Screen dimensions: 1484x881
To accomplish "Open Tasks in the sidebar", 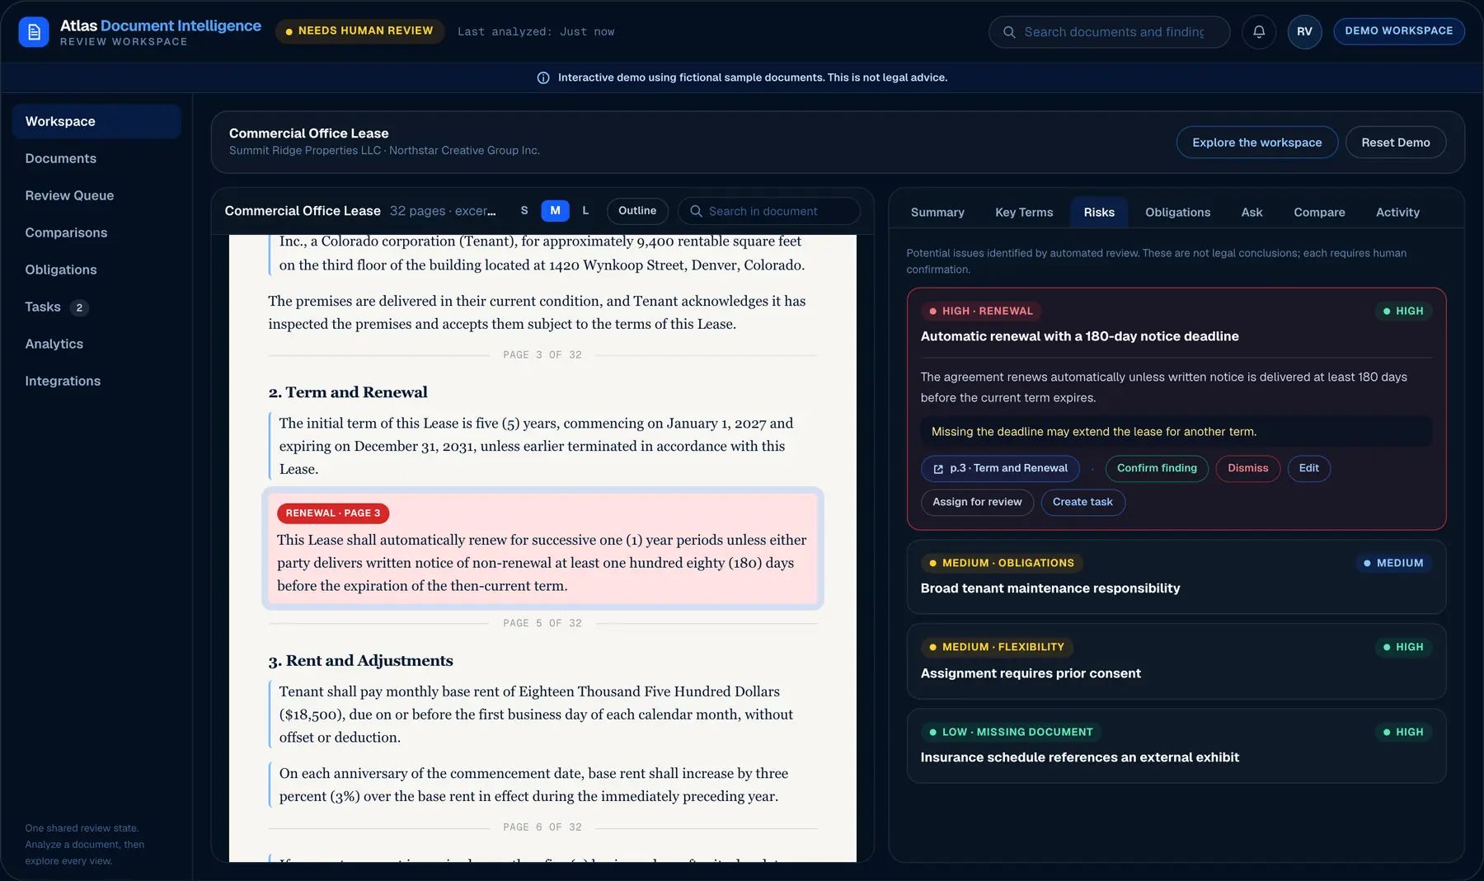I will point(96,307).
